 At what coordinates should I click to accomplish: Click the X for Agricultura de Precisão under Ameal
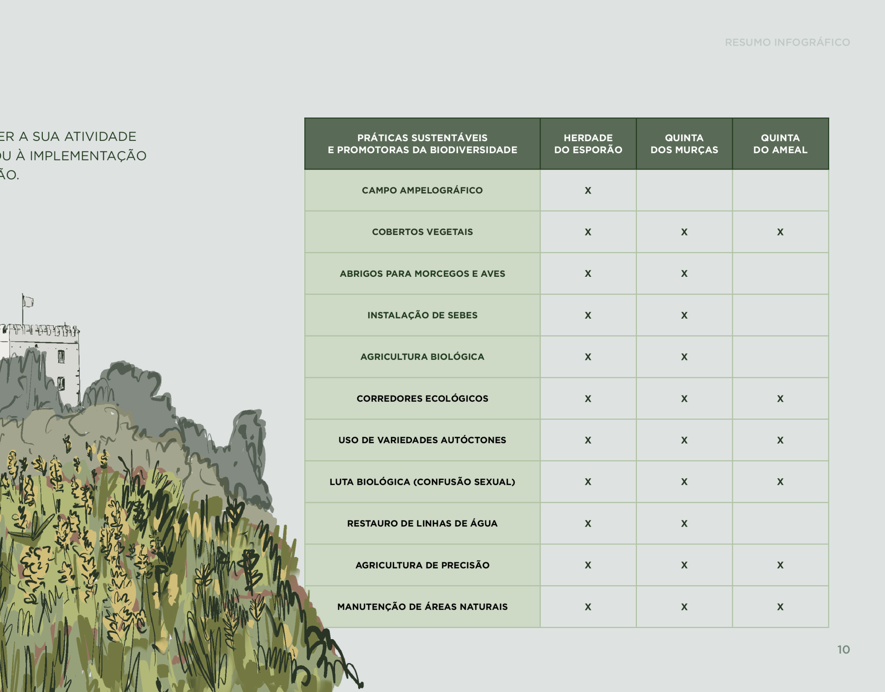point(780,566)
